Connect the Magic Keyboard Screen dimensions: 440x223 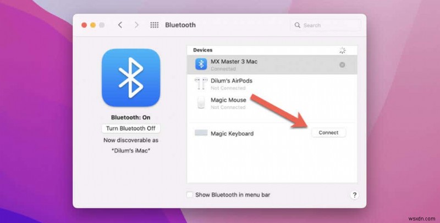pyautogui.click(x=328, y=133)
